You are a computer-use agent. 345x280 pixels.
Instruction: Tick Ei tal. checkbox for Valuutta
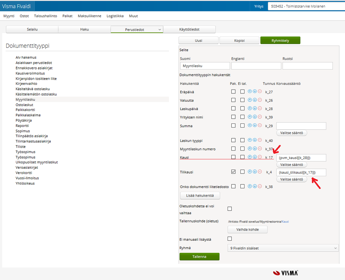point(242,100)
